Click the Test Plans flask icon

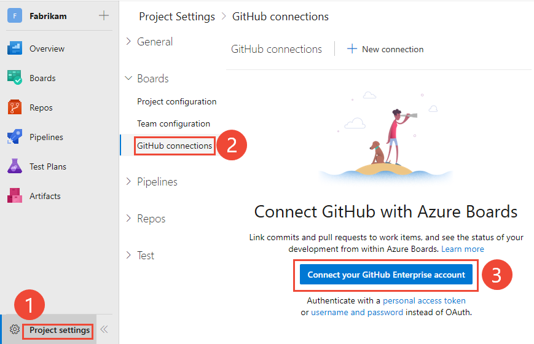[15, 166]
